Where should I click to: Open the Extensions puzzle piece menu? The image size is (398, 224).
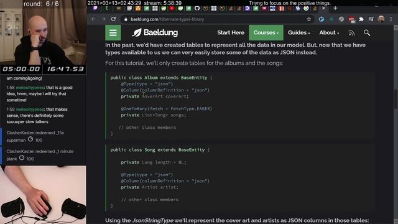point(361,19)
